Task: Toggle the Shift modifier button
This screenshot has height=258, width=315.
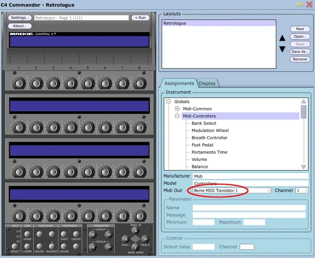Action: pos(64,234)
